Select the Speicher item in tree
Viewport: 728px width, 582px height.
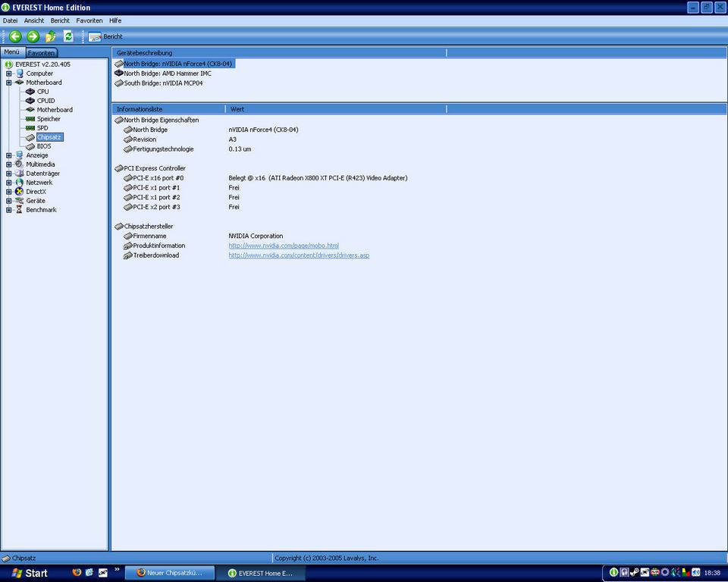(49, 119)
